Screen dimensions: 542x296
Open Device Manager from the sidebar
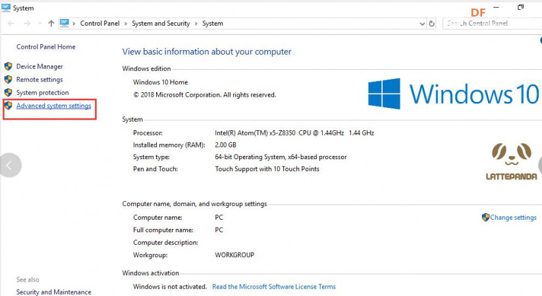tap(40, 66)
